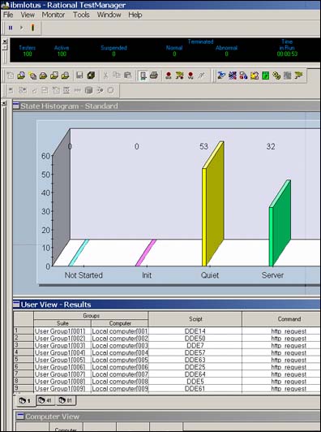Click the Groups column header

click(91, 316)
